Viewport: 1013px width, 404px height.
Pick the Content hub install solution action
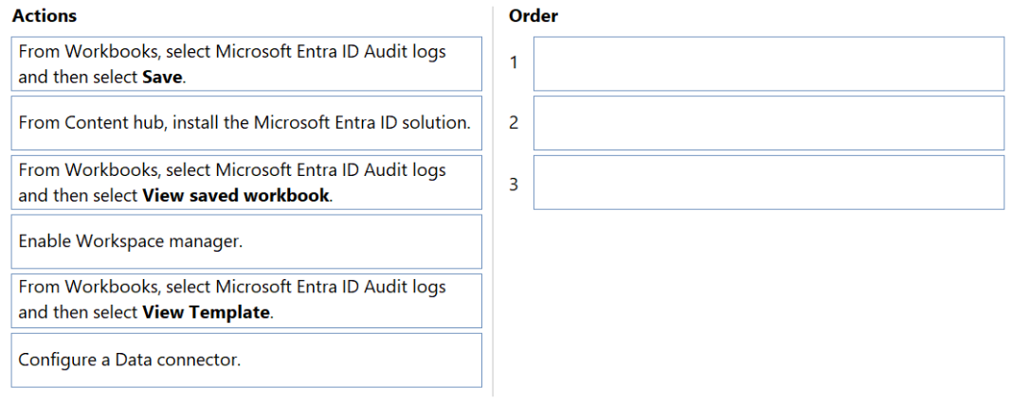[246, 123]
